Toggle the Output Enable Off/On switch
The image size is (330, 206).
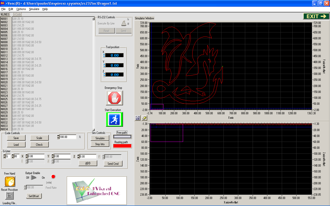(34, 177)
